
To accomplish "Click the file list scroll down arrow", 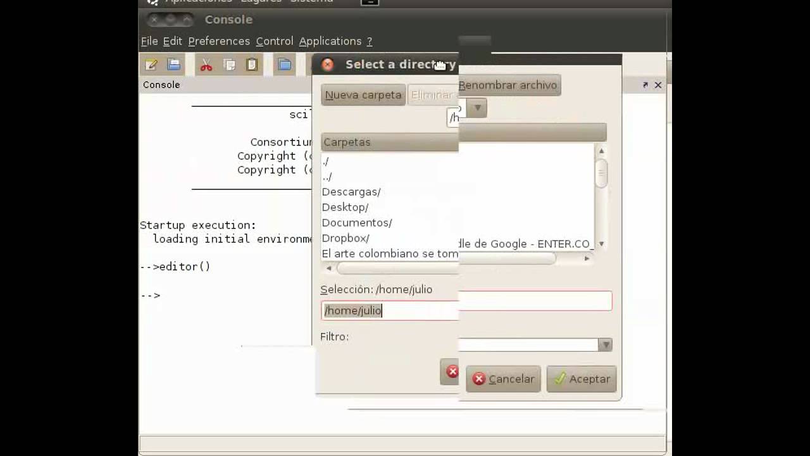I will [601, 244].
